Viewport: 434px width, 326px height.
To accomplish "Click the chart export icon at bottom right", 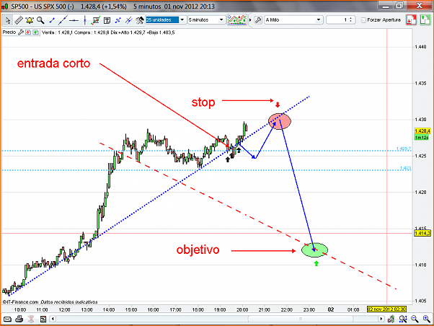I will tap(391, 319).
